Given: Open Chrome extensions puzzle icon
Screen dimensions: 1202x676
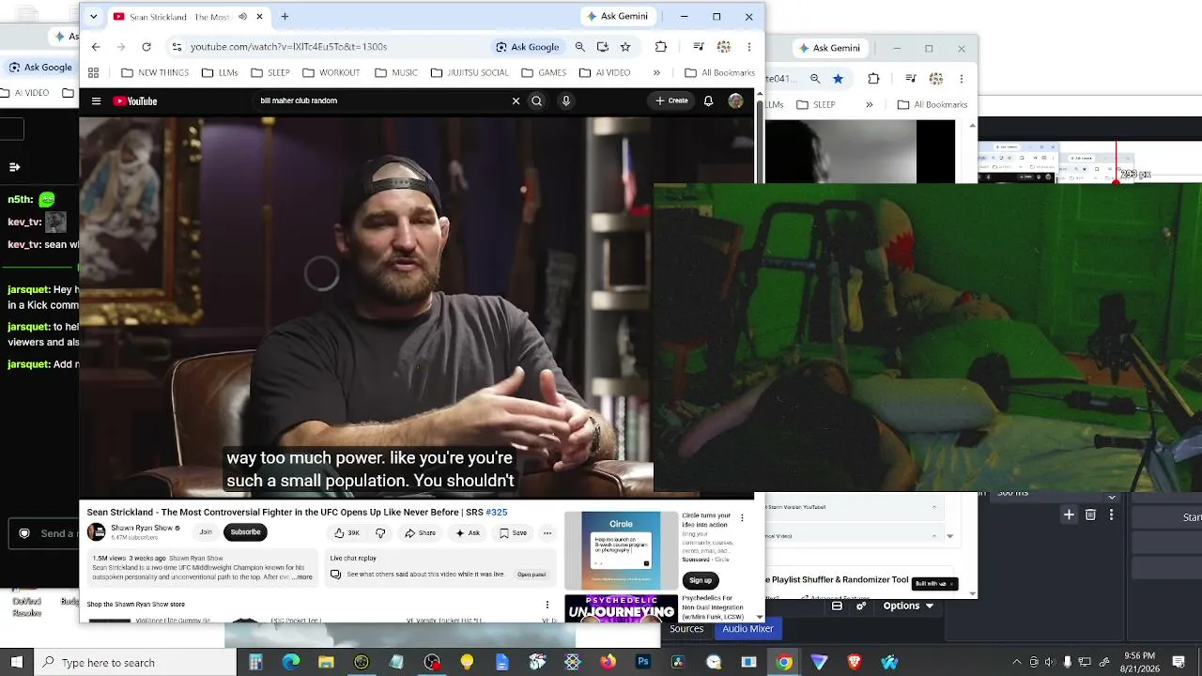Looking at the screenshot, I should coord(661,46).
